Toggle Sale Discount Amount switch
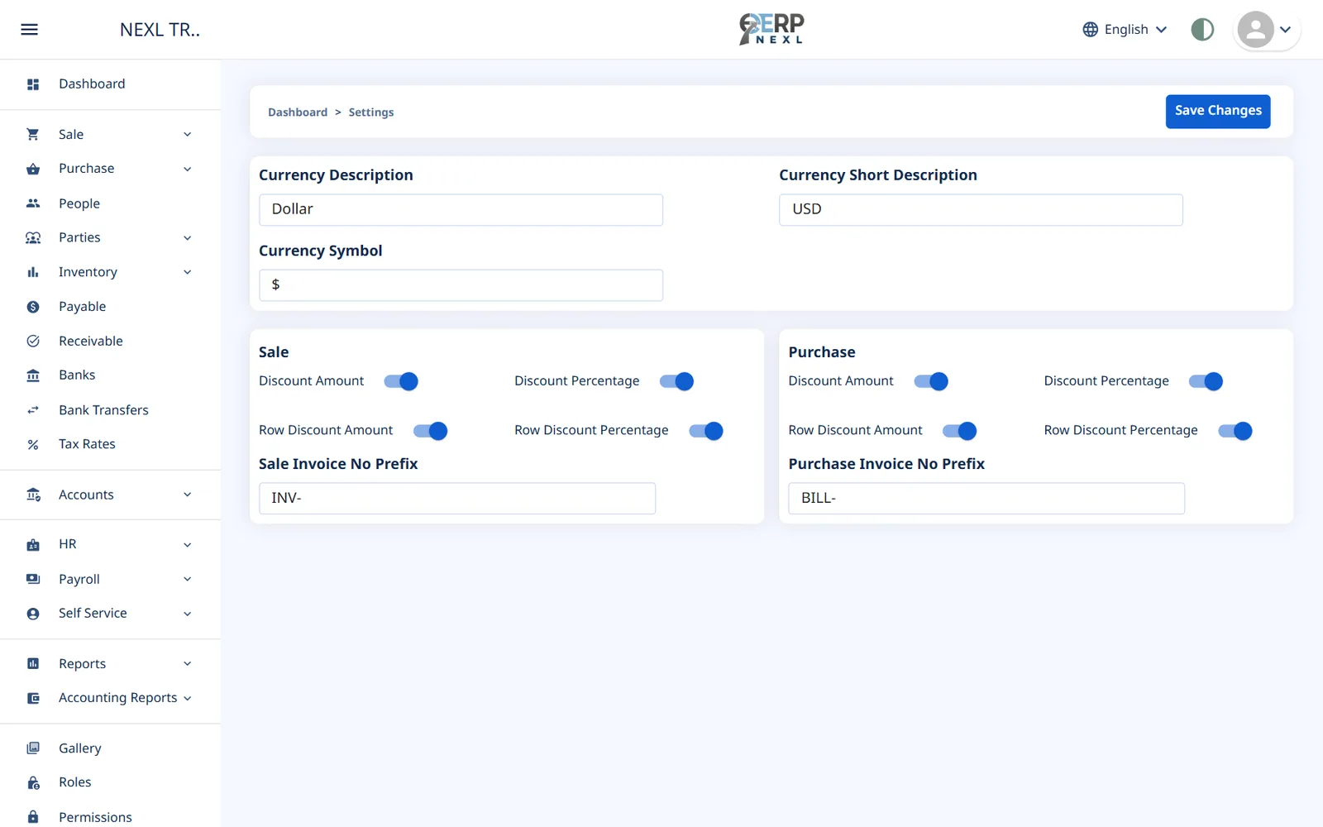 click(401, 381)
